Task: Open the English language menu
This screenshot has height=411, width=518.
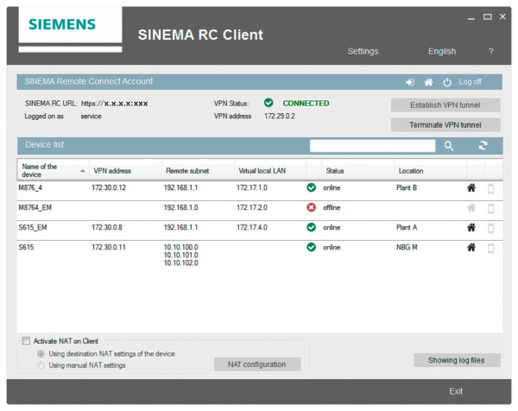Action: tap(442, 51)
